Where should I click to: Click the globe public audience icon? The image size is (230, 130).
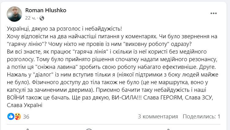click(x=42, y=18)
